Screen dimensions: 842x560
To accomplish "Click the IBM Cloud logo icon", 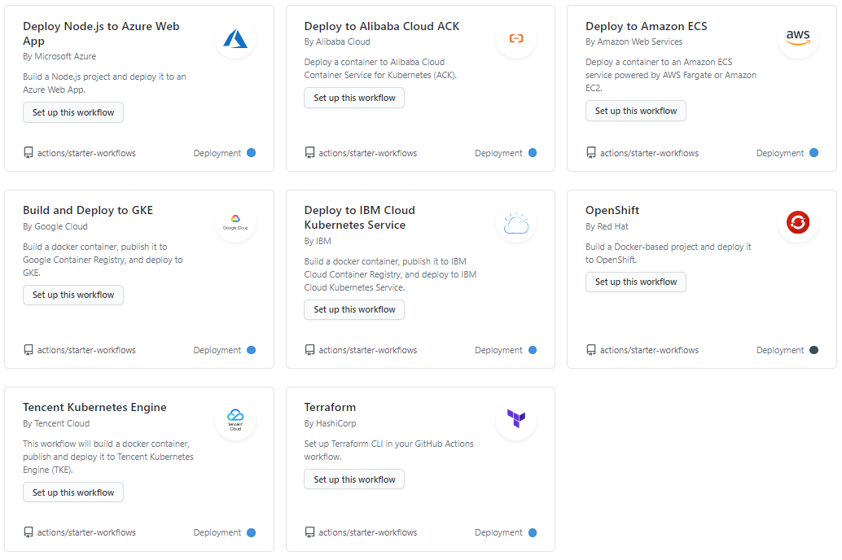I will [x=516, y=222].
